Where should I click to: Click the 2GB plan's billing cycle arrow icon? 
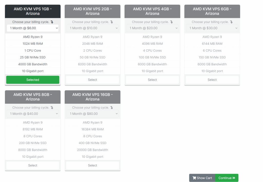pyautogui.click(x=111, y=22)
